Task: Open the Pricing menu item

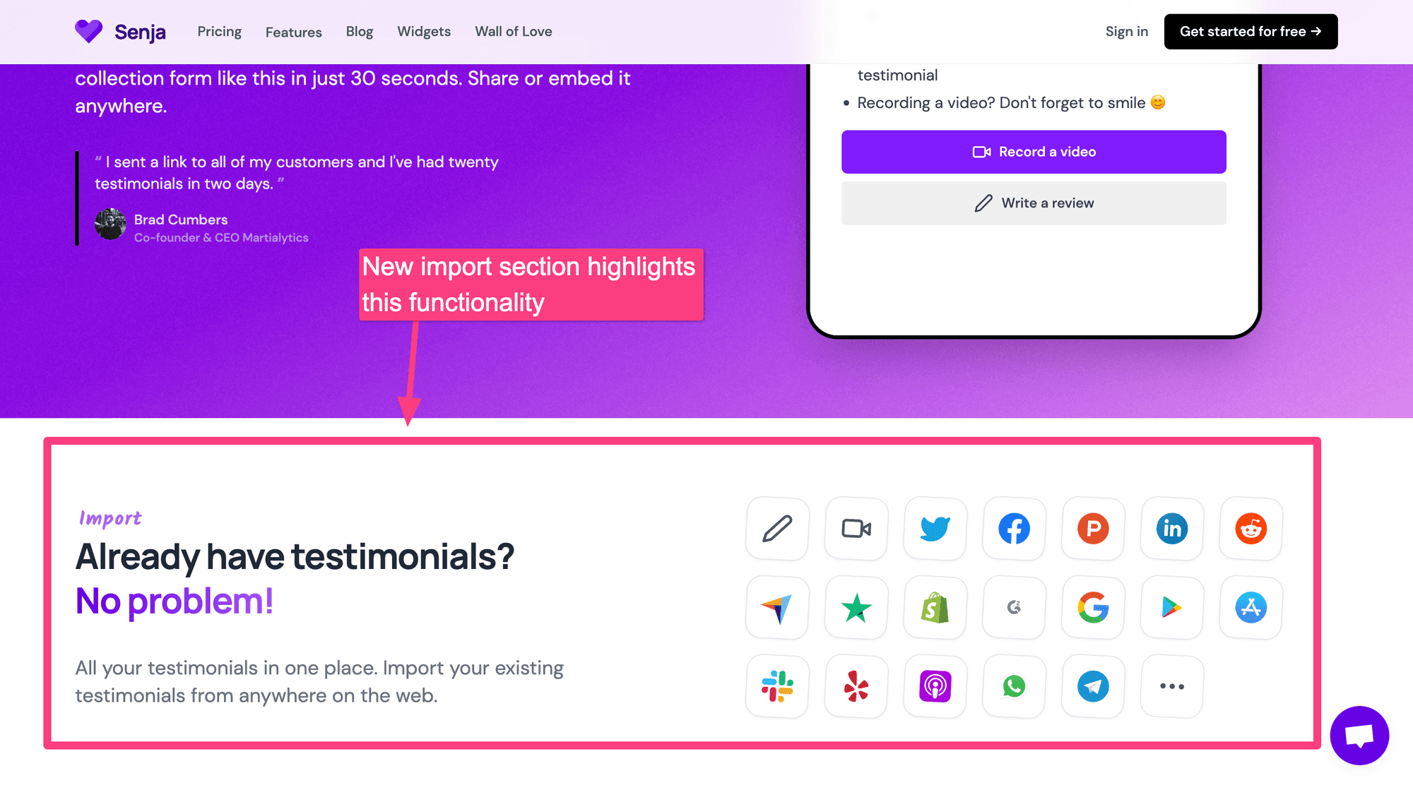Action: click(x=219, y=32)
